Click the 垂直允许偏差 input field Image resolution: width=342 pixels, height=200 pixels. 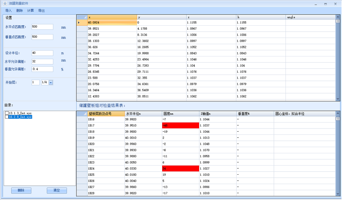42,69
